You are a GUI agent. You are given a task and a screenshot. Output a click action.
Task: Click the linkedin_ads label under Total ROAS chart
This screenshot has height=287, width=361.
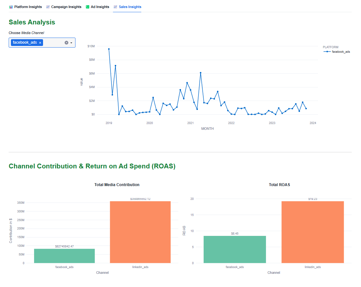313,267
